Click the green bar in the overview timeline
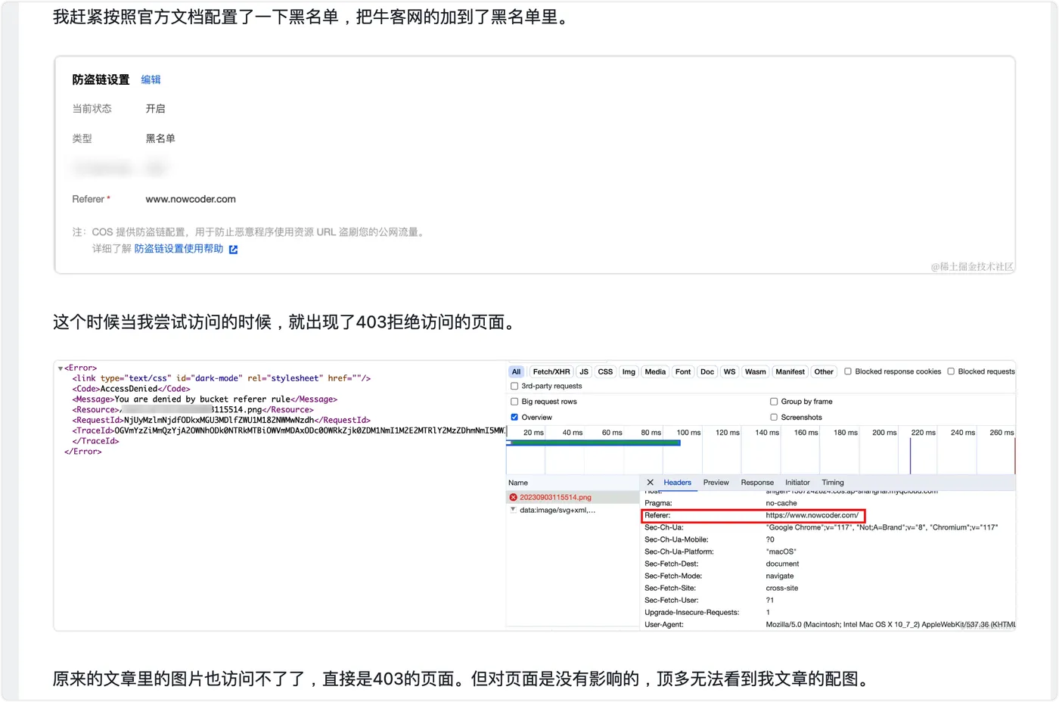Viewport: 1059px width, 702px height. click(595, 443)
